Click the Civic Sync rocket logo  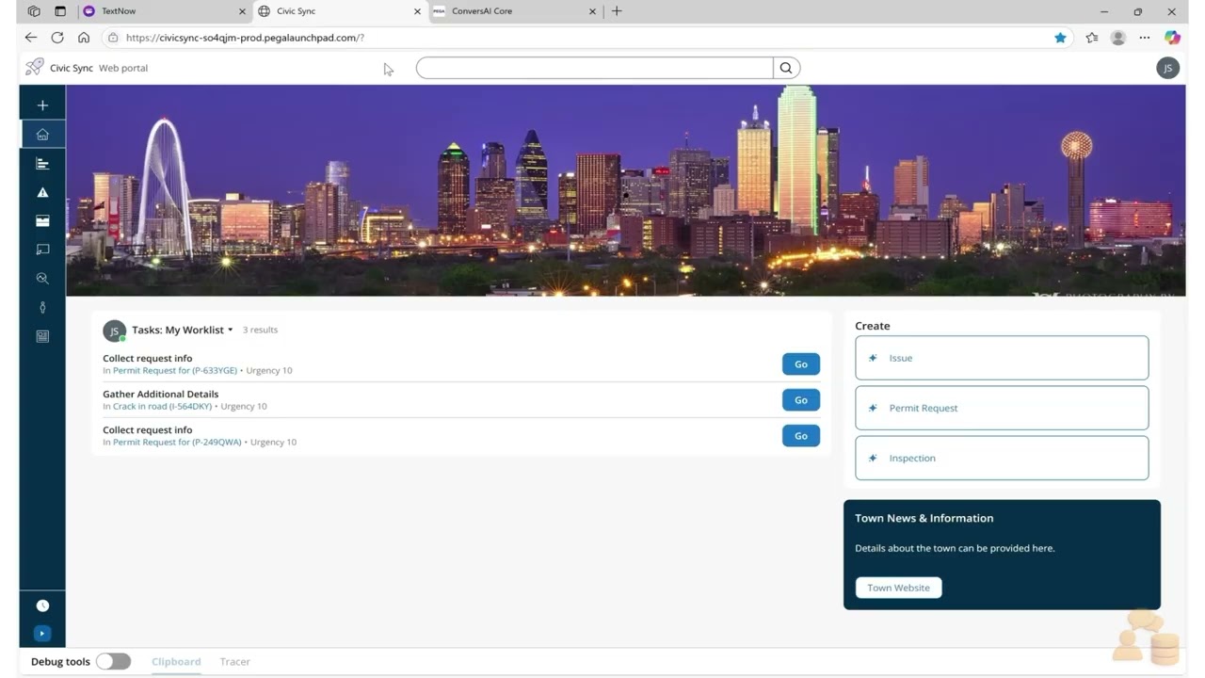pyautogui.click(x=35, y=67)
